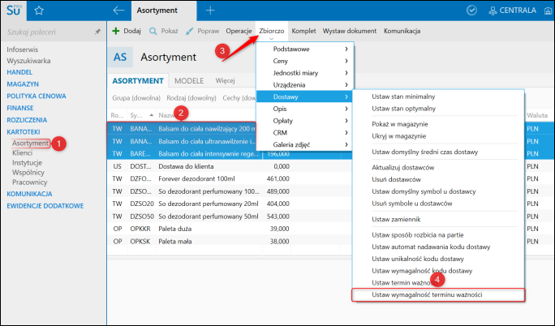Image resolution: width=555 pixels, height=326 pixels.
Task: Open the Operacje menu
Action: coord(239,31)
